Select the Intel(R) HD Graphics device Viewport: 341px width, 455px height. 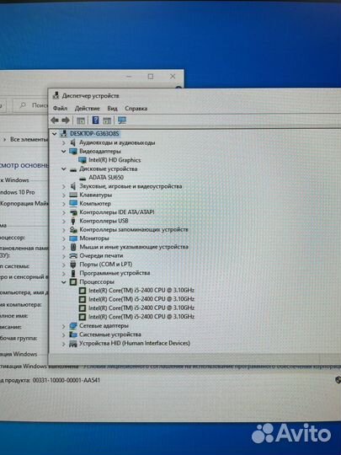pos(115,160)
